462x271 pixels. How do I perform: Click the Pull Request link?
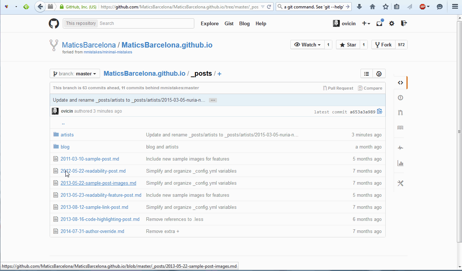click(x=338, y=88)
